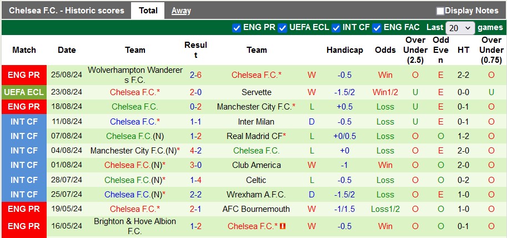The height and width of the screenshot is (238, 507).
Task: Open the Servette team link
Action: coord(257,92)
